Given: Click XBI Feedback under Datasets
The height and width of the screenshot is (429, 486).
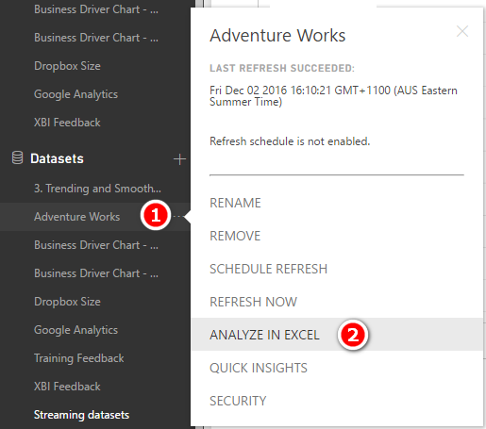Looking at the screenshot, I should 67,387.
